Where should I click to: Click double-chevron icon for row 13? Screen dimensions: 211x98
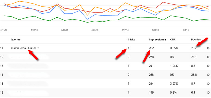tap(208, 66)
